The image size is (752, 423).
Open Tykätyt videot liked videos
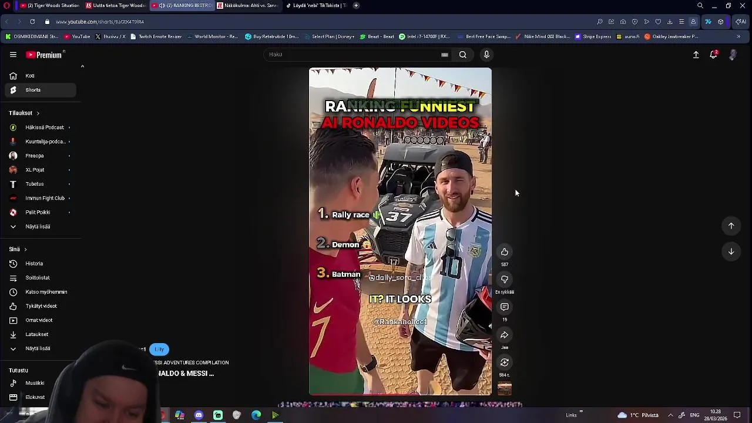pyautogui.click(x=41, y=306)
